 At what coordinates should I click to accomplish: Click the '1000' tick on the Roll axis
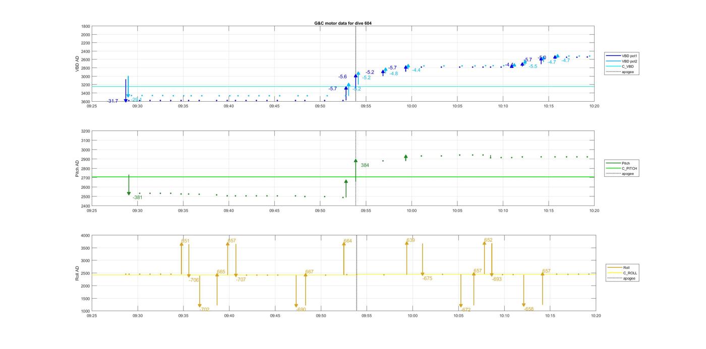tap(85, 311)
